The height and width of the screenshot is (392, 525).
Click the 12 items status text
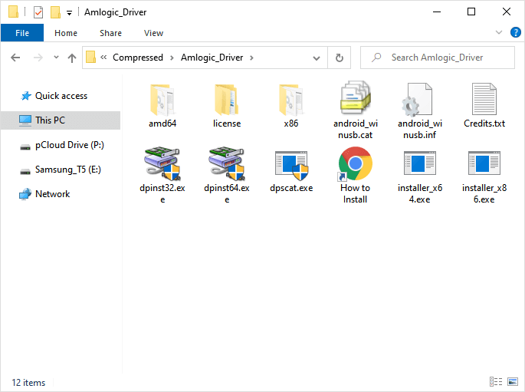coord(28,382)
